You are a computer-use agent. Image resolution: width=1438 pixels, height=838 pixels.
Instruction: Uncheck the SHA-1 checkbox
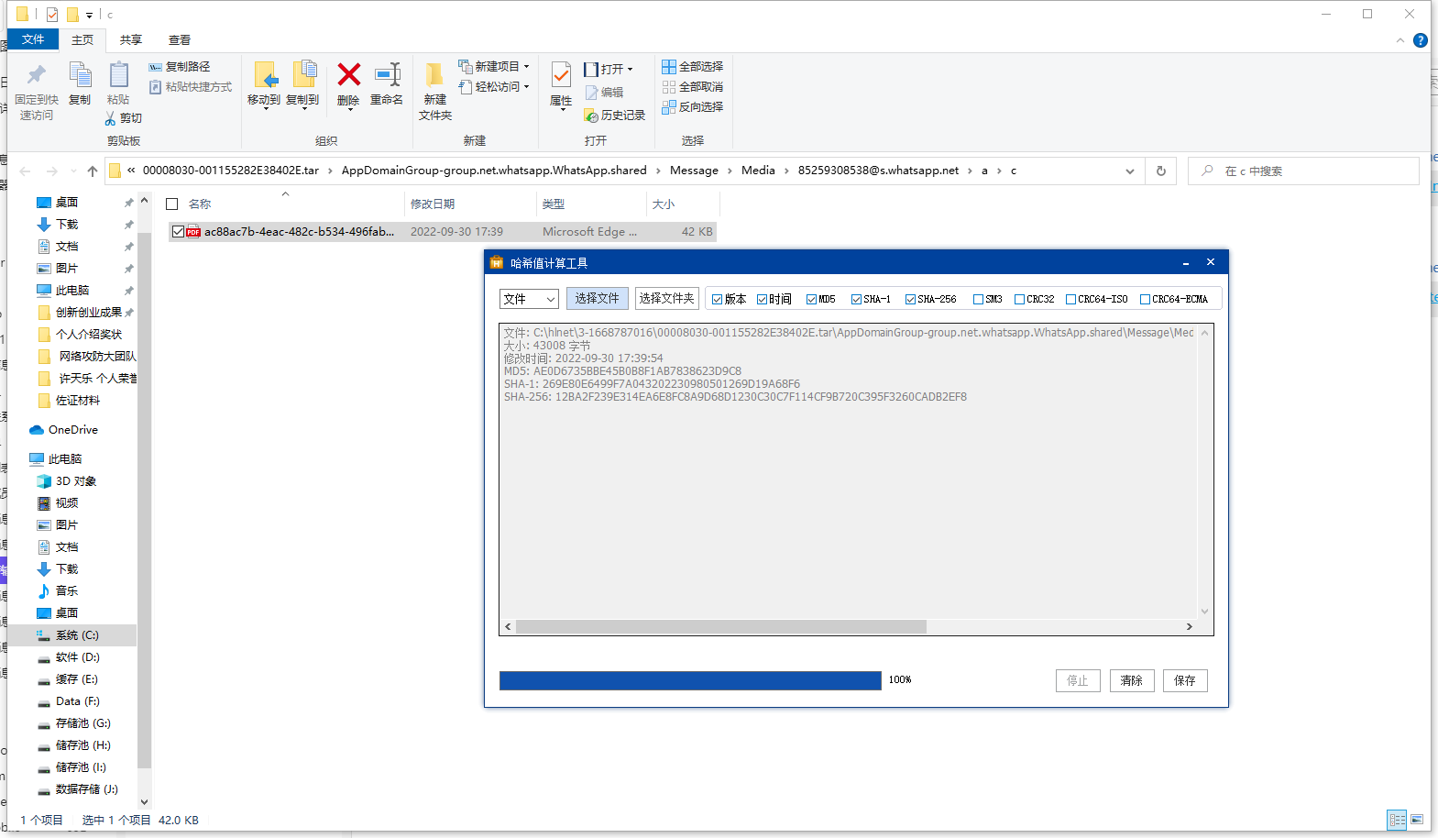pyautogui.click(x=856, y=300)
